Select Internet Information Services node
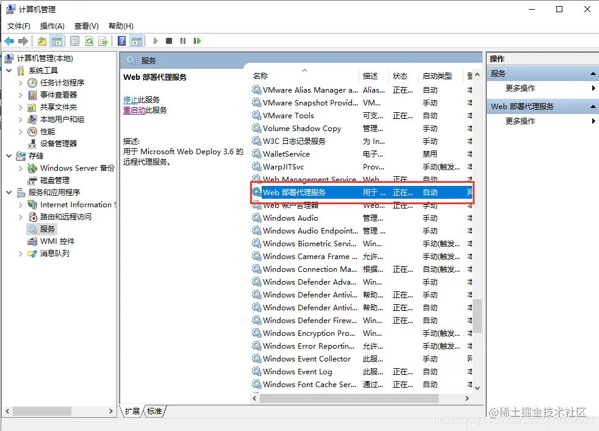599x431 pixels. pyautogui.click(x=77, y=205)
